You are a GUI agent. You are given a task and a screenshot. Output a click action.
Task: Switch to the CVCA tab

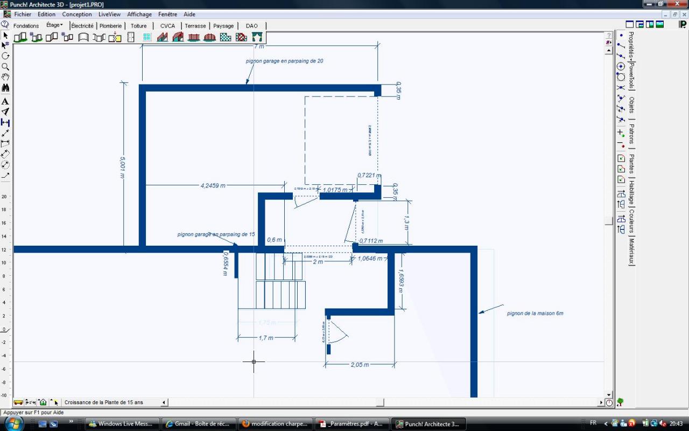168,26
